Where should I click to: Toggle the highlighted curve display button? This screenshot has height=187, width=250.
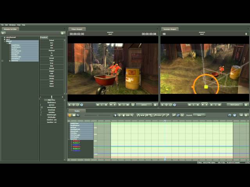click(178, 115)
